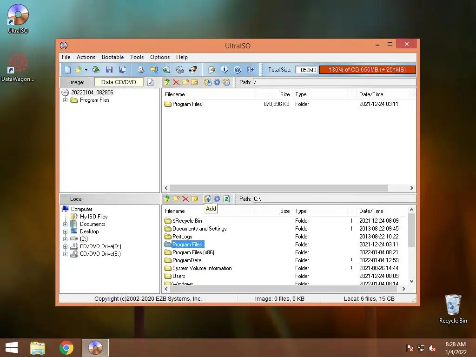Click the Data CD/DVD image type box
Viewport: 476px width, 357px height.
click(119, 82)
